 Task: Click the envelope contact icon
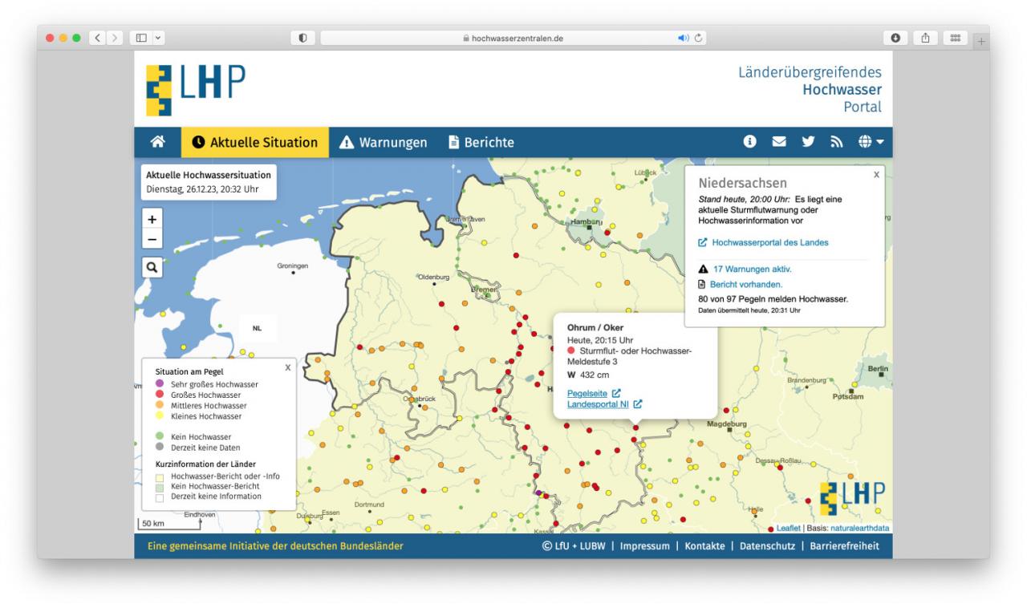(777, 143)
